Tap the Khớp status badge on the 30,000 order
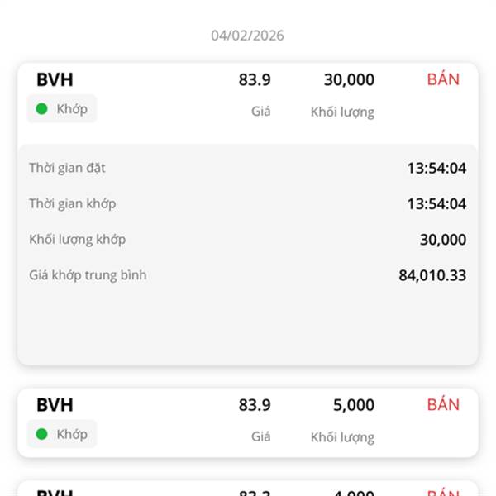 coord(62,108)
